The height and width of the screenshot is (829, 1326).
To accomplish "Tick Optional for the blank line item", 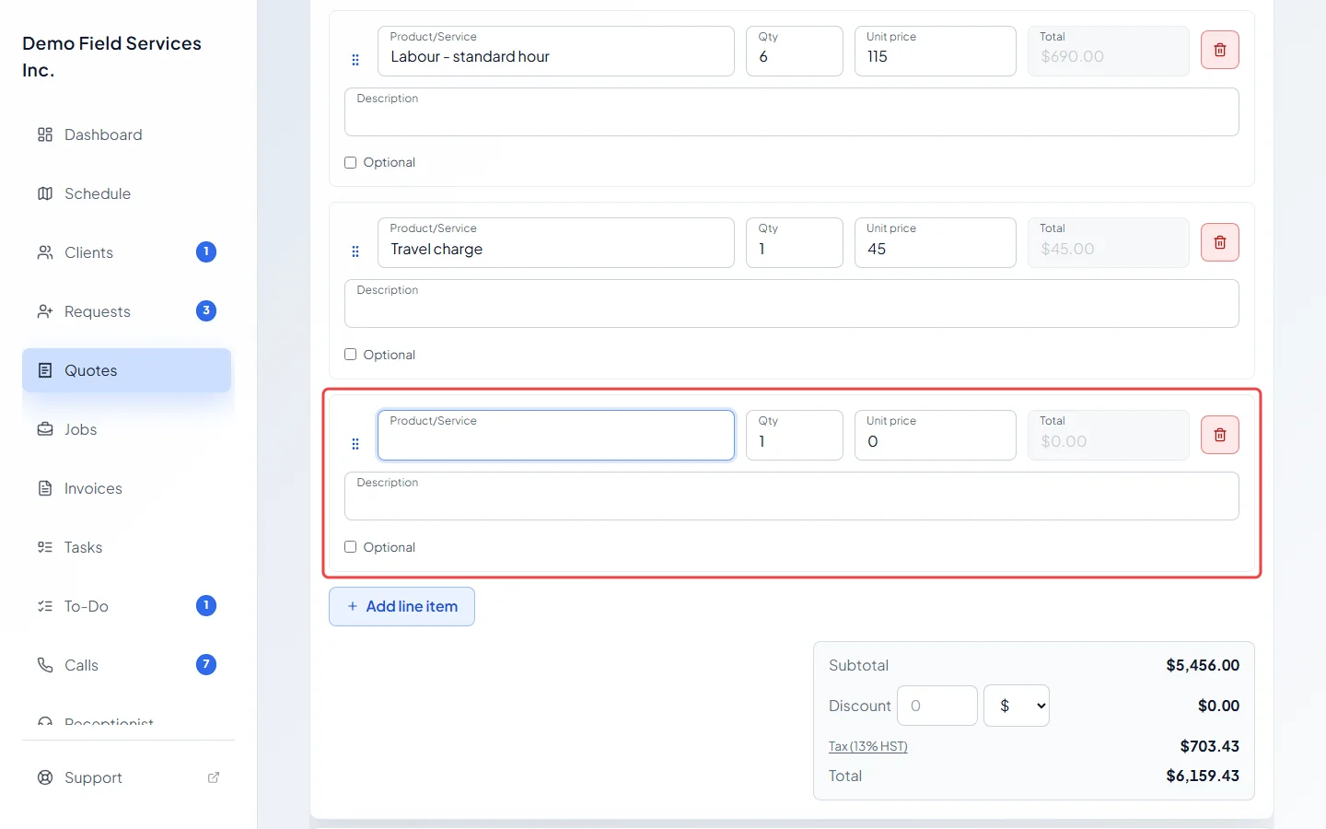I will 350,547.
